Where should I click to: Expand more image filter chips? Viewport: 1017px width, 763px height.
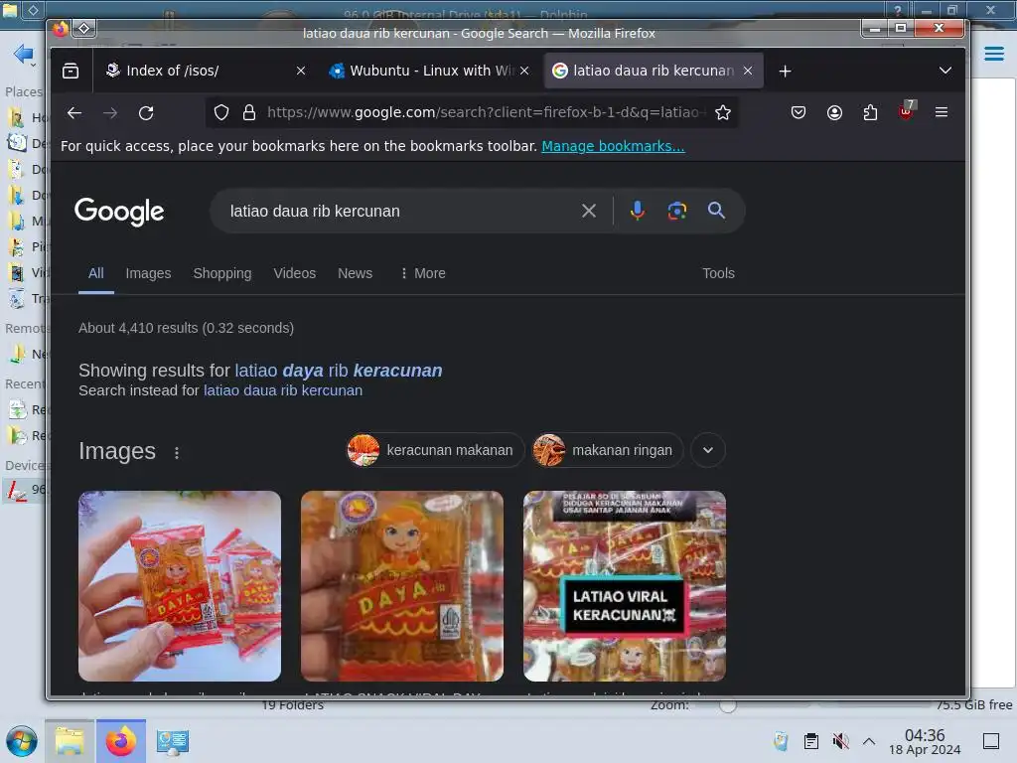708,450
